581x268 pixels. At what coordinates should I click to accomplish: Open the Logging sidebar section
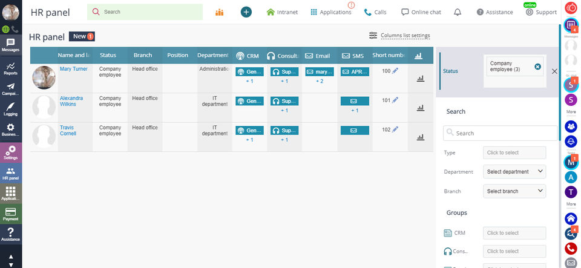pyautogui.click(x=11, y=109)
